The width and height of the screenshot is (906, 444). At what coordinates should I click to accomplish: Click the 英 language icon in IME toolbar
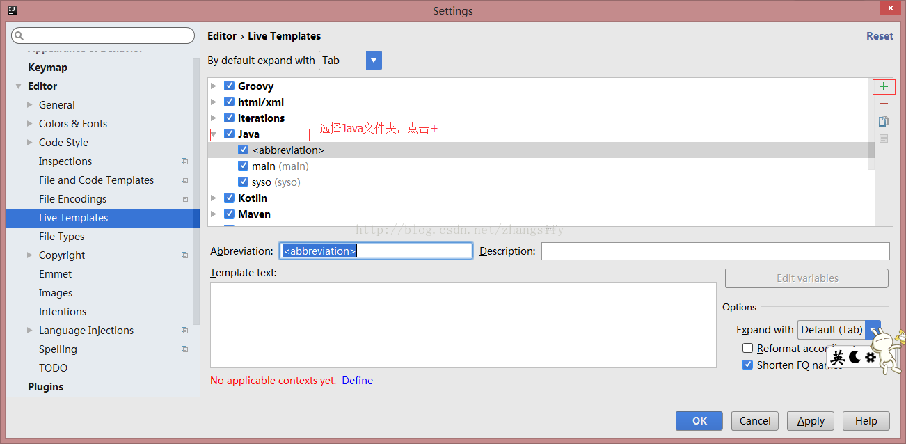(x=839, y=358)
